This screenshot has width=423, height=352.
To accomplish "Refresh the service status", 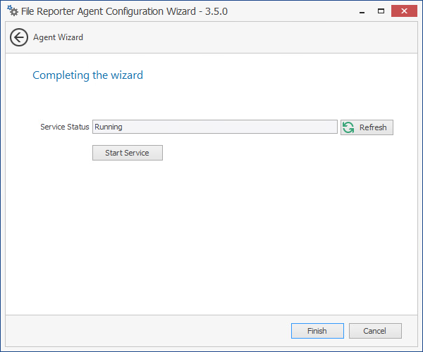I will pos(367,127).
